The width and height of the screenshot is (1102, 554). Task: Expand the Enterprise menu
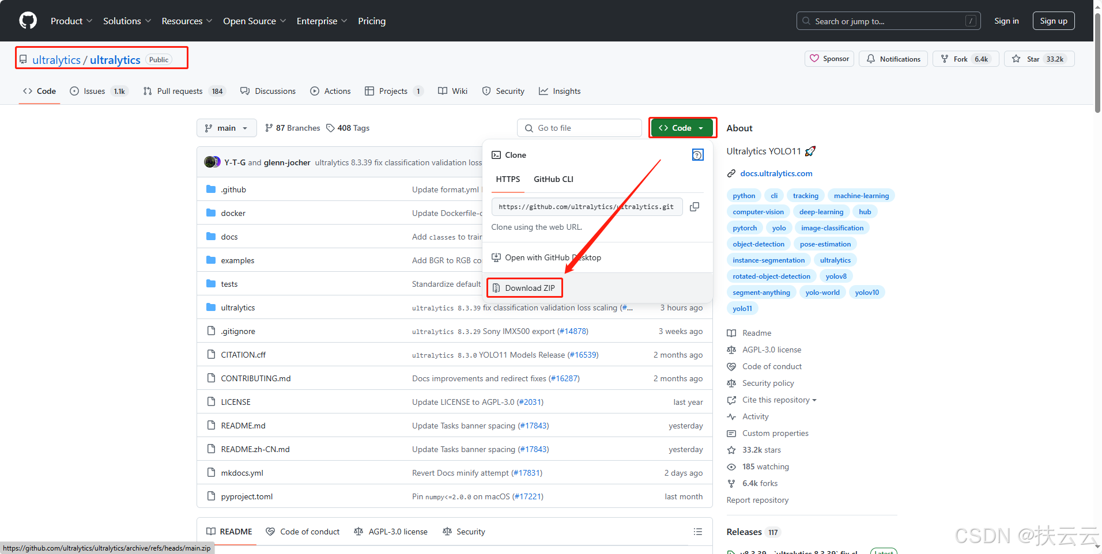[322, 21]
